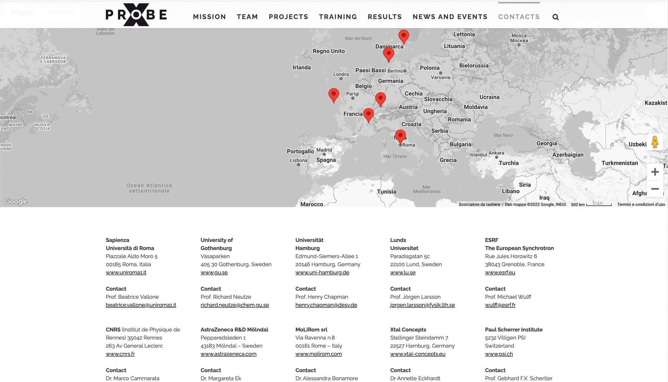Screen dimensions: 668x382
Task: Go to the PROJECTS page
Action: [288, 17]
